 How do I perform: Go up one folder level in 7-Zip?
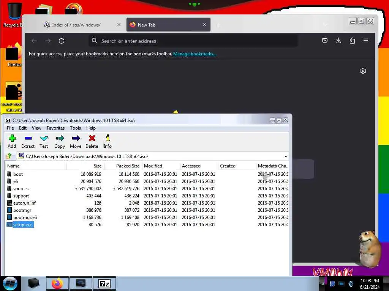(9, 156)
